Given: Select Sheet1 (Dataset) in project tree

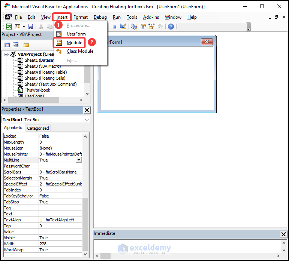Looking at the screenshot, I should (39, 60).
